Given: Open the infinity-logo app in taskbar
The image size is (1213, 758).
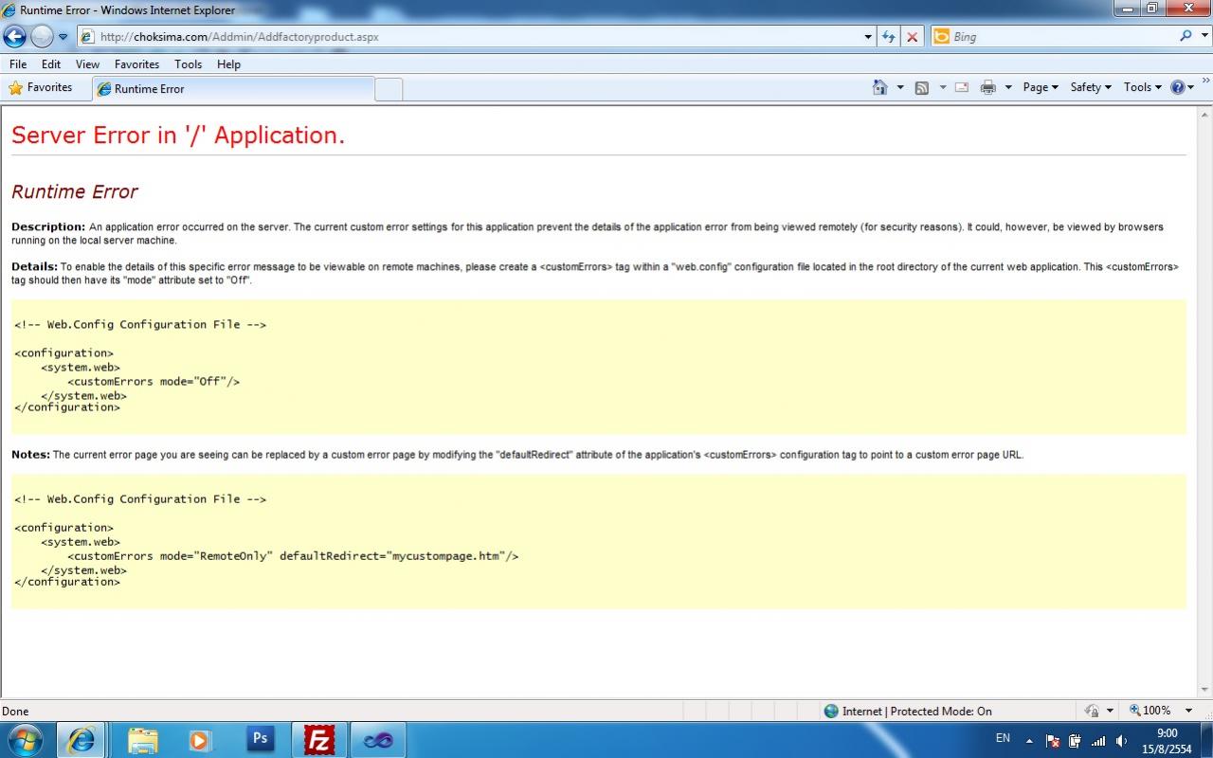Looking at the screenshot, I should tap(378, 740).
